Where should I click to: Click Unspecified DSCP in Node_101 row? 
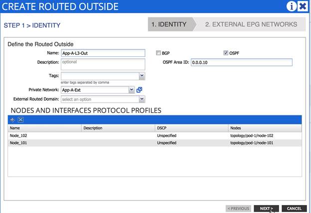click(166, 143)
